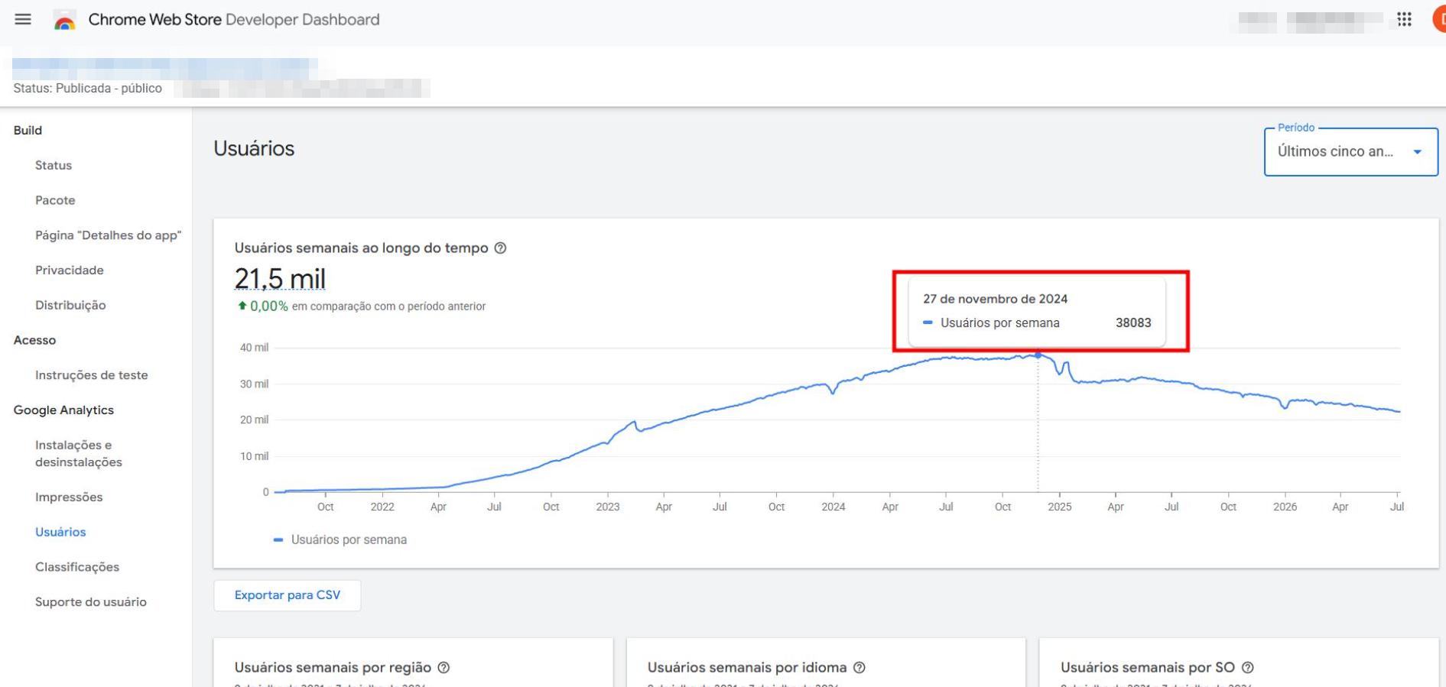
Task: Toggle Usuários por semana legend series
Action: [340, 540]
